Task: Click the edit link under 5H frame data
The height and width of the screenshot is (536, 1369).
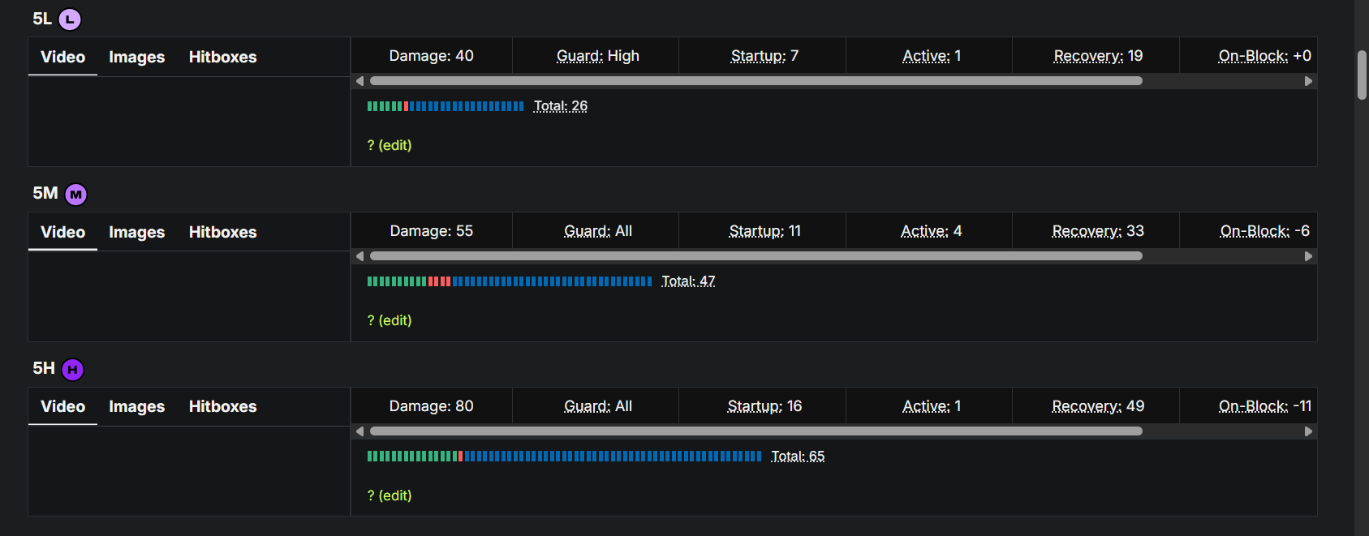Action: coord(394,495)
